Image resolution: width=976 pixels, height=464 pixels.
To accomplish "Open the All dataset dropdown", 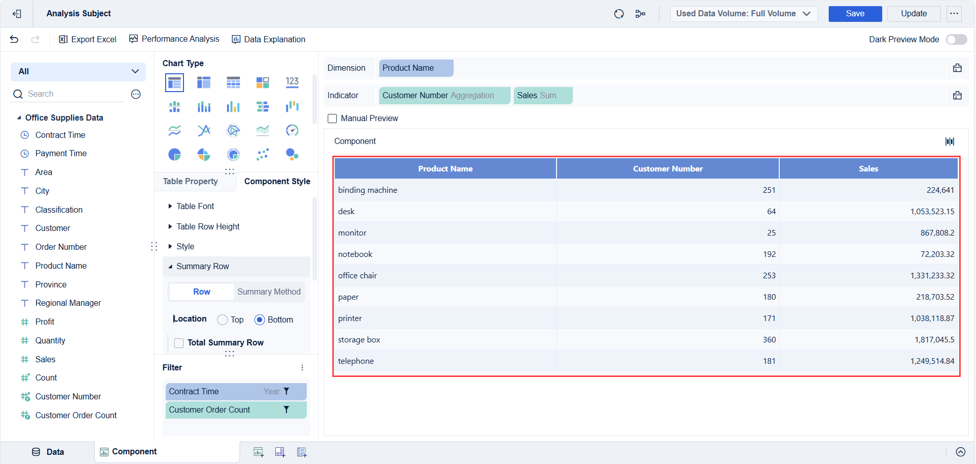I will (78, 71).
